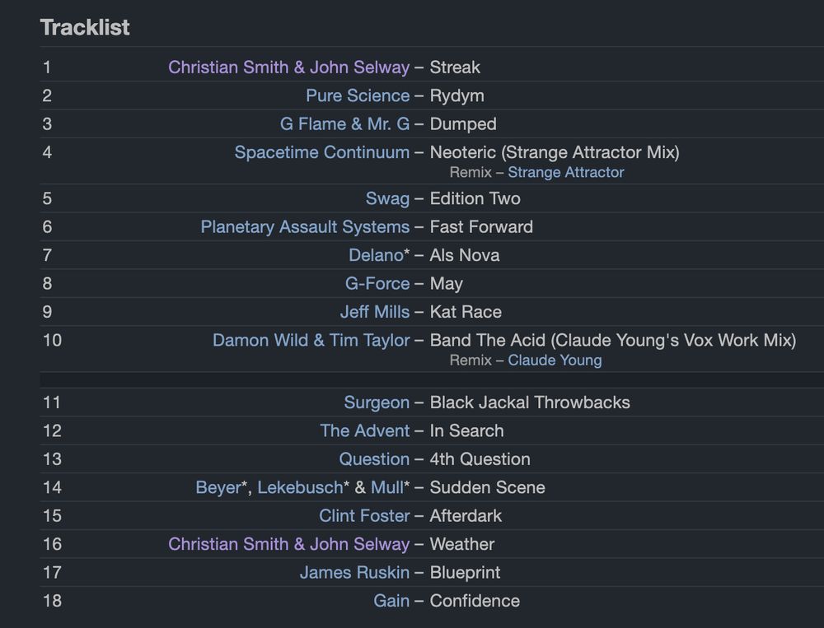Click the Jeff Mills artist link

point(374,312)
